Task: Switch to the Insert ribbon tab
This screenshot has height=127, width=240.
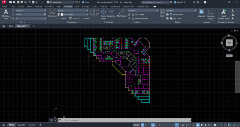Action: pyautogui.click(x=59, y=7)
